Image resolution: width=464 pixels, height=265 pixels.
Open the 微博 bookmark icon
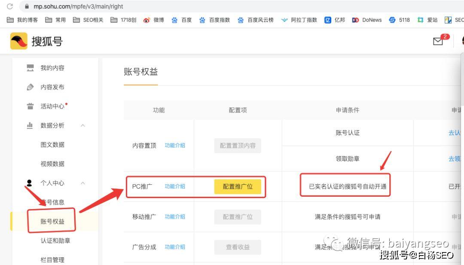click(x=147, y=20)
